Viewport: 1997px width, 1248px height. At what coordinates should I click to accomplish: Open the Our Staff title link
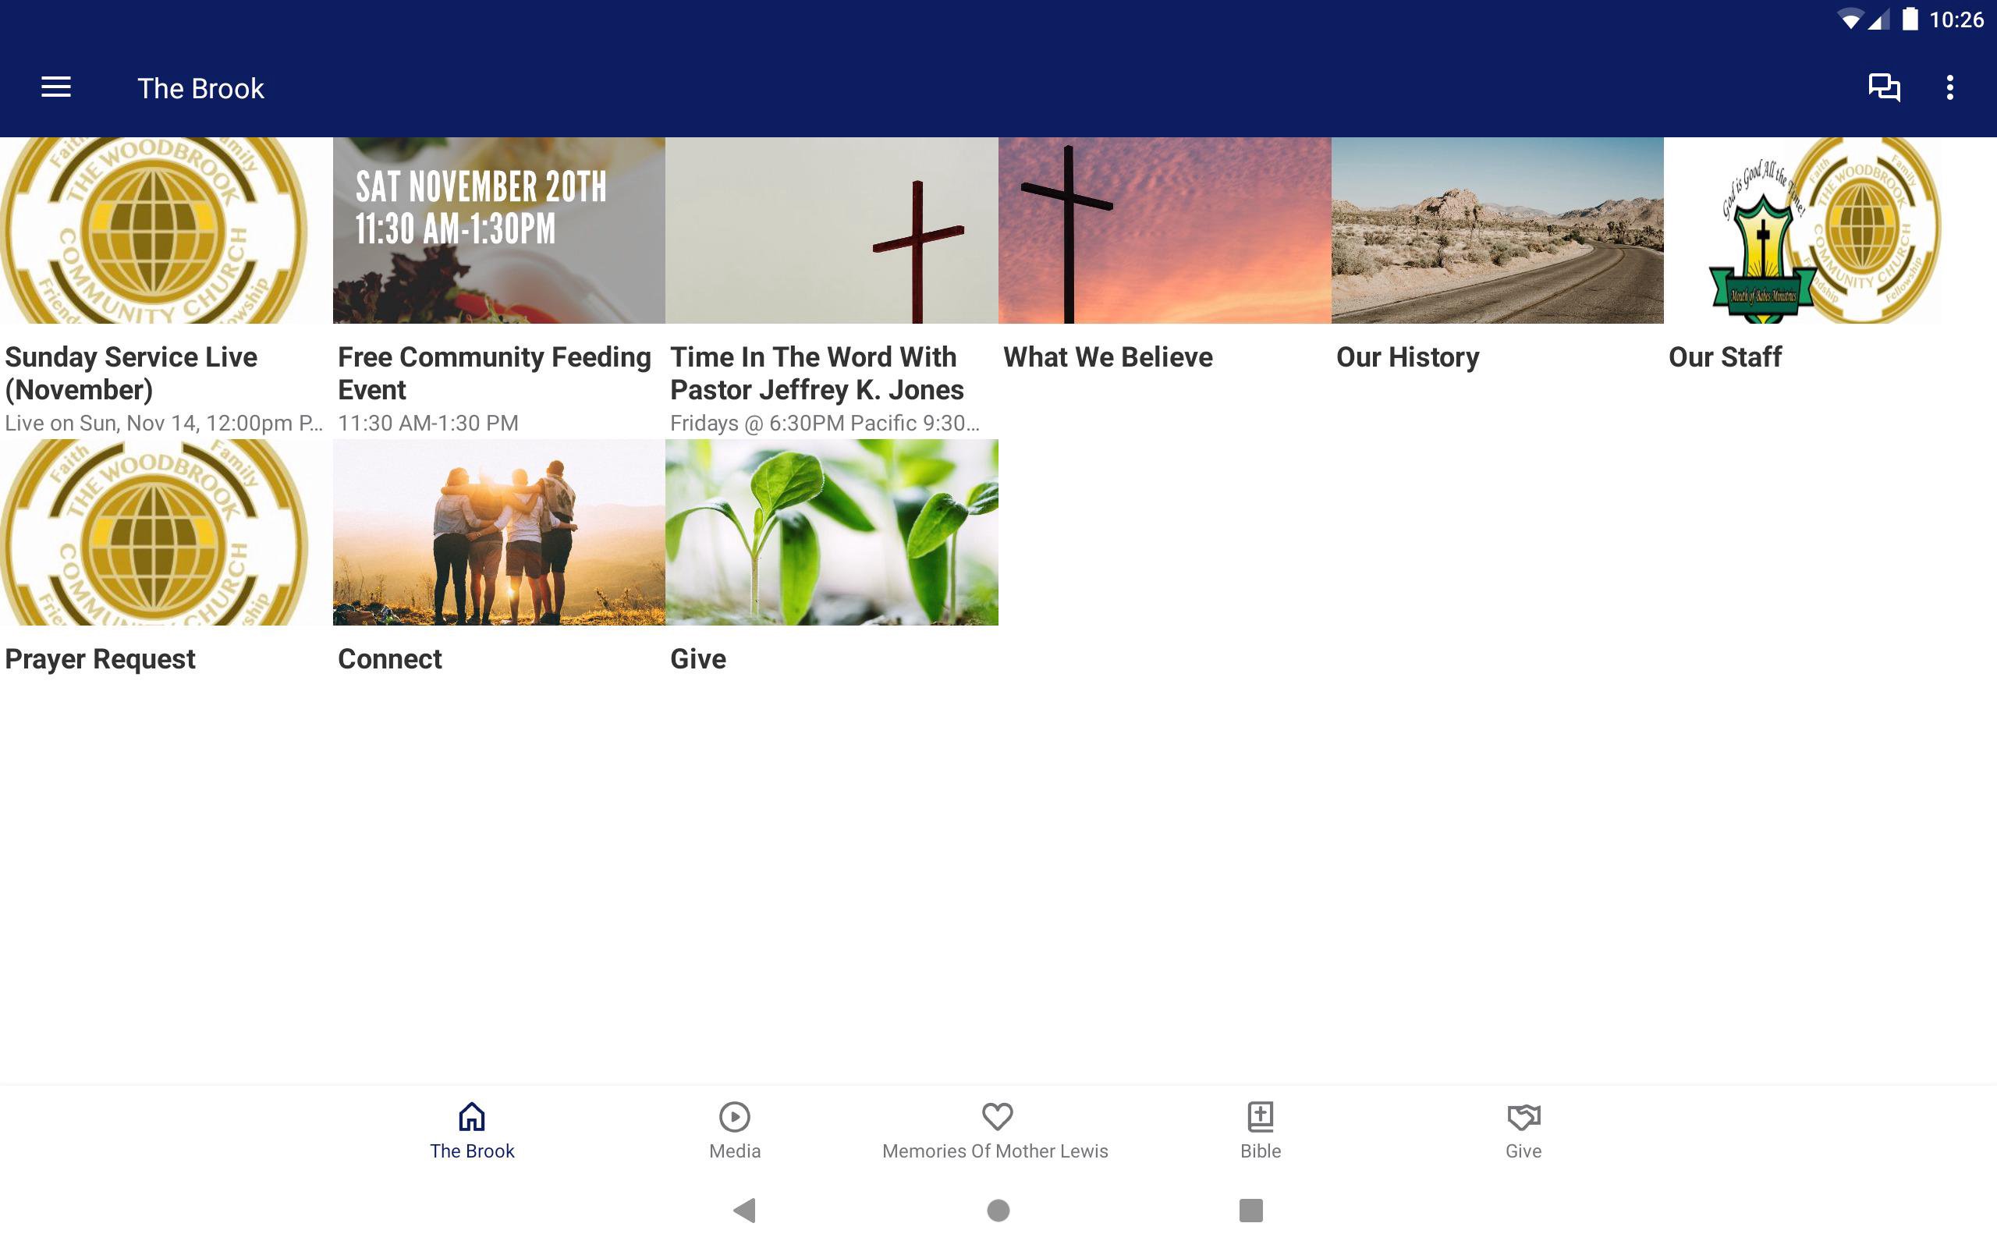coord(1725,357)
